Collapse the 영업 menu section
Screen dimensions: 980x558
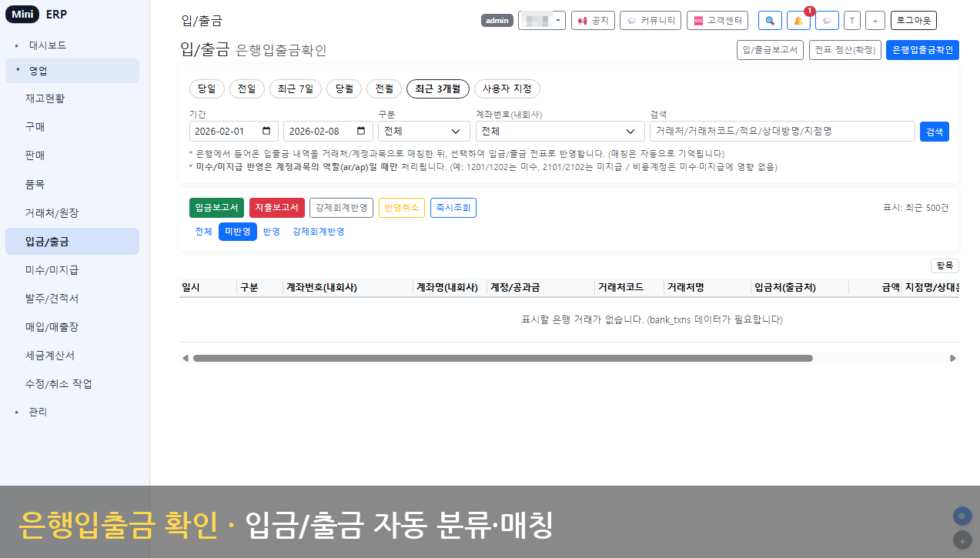pyautogui.click(x=72, y=71)
